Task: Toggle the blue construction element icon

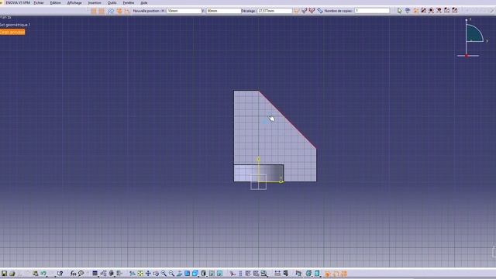Action: tap(111, 11)
